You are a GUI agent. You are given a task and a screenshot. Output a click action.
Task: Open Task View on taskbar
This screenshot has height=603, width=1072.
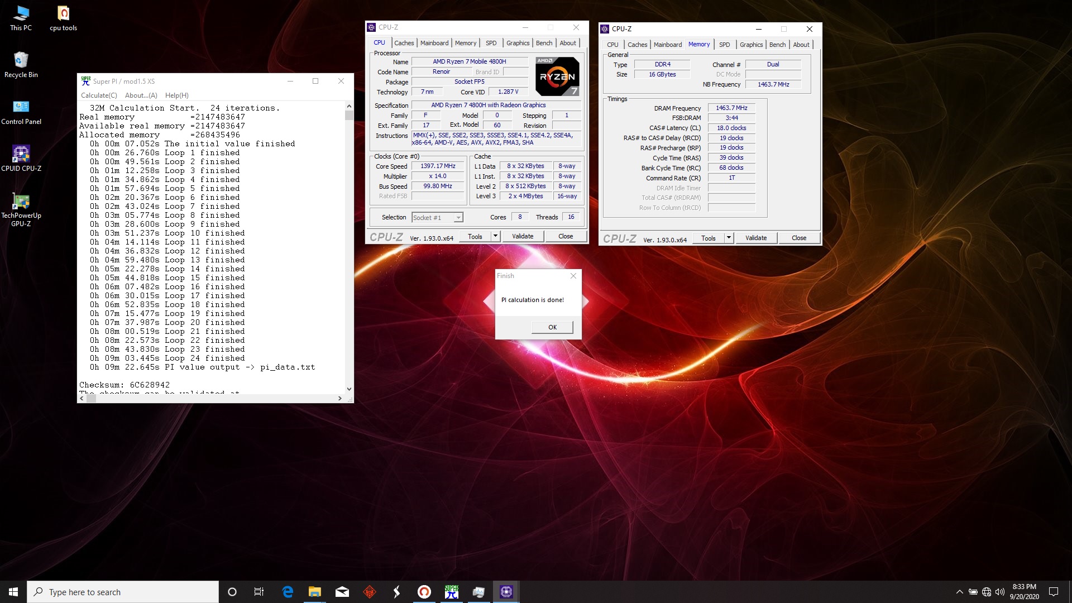point(259,592)
